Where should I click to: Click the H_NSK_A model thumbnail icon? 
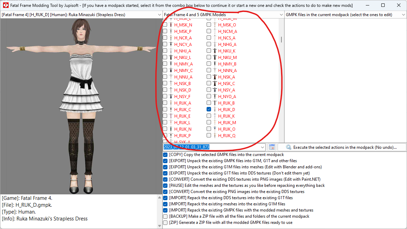(215, 77)
